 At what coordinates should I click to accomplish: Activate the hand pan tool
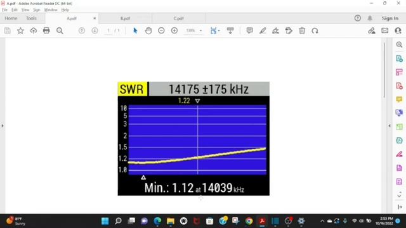[148, 30]
